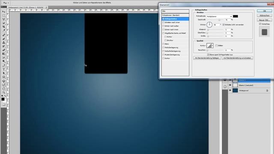Viewport: 274px width, 154px height.
Task: Switch to the Unbenannt-1 document tab
Action: [x=28, y=8]
